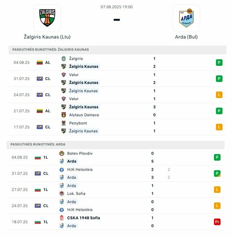This screenshot has height=237, width=233.
Task: Select the Botev Plovdiv vs Arda match row
Action: point(115,157)
